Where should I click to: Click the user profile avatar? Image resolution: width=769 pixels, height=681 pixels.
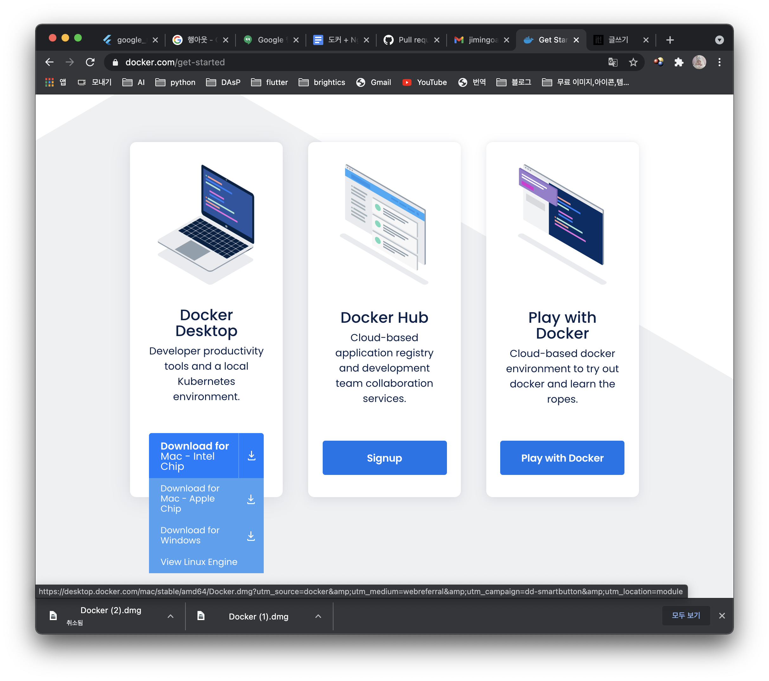(x=699, y=62)
